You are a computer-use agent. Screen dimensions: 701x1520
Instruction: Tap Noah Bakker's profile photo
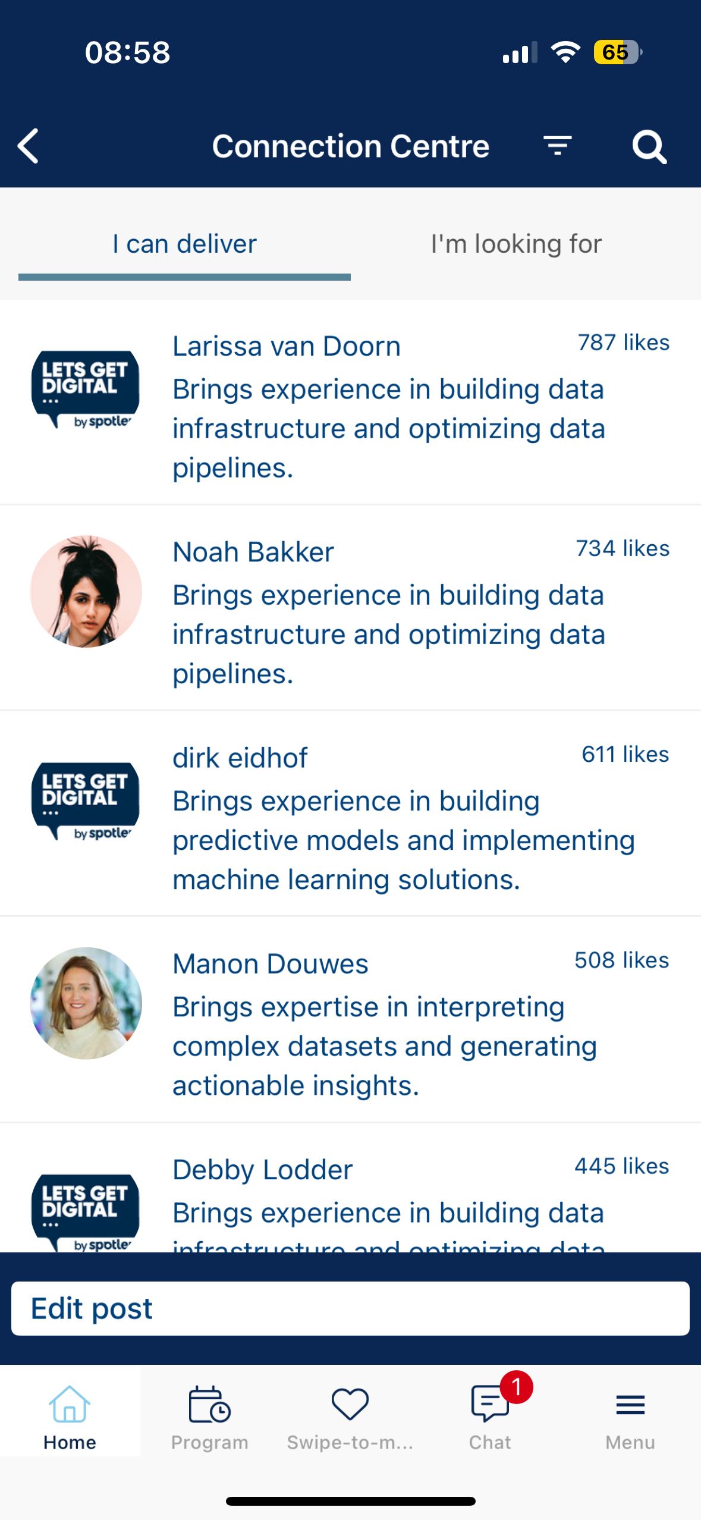click(86, 591)
